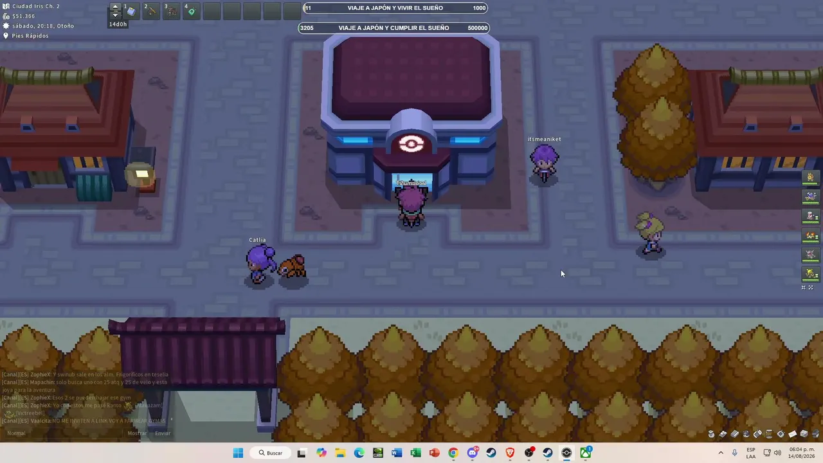Click the ninth icon in the bottom game menu
The image size is (823, 463).
(804, 434)
